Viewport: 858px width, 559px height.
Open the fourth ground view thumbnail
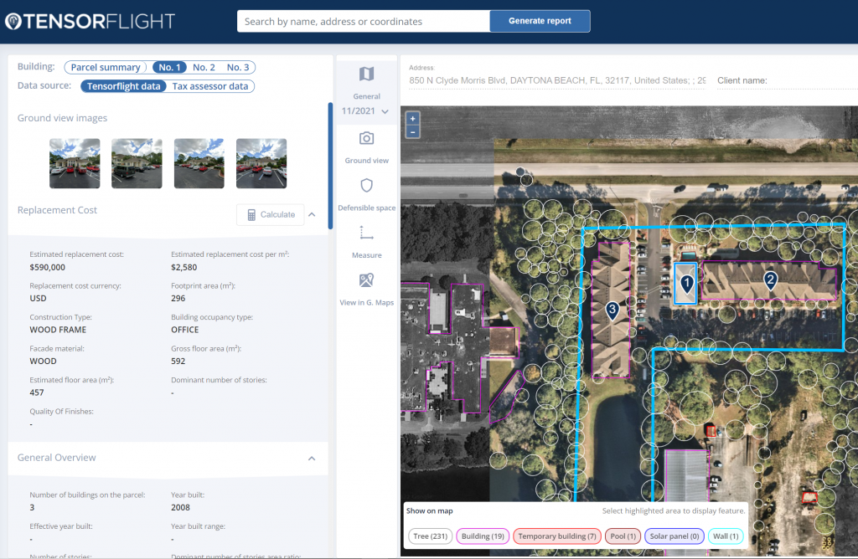tap(261, 163)
